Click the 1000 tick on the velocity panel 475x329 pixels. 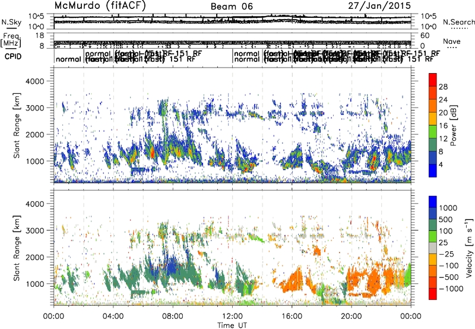pos(34,284)
